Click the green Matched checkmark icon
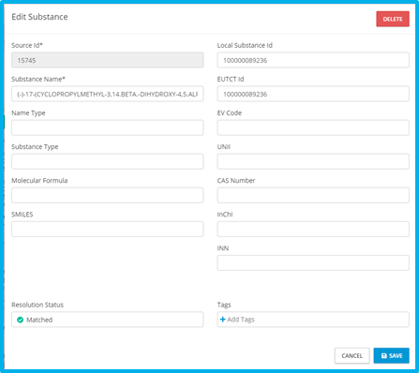 tap(20, 320)
